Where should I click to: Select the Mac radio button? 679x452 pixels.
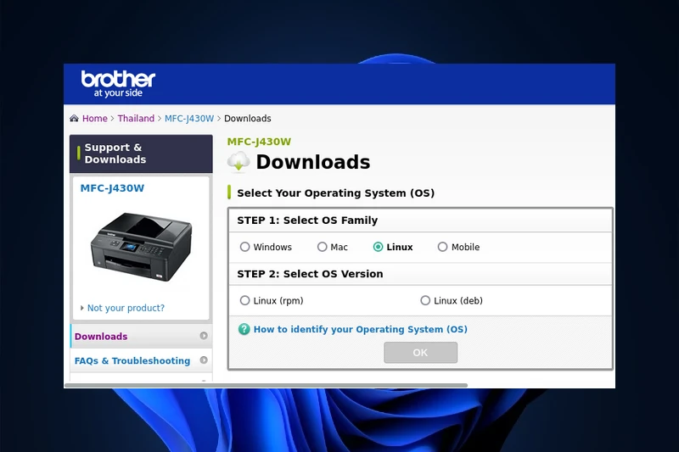pos(323,248)
